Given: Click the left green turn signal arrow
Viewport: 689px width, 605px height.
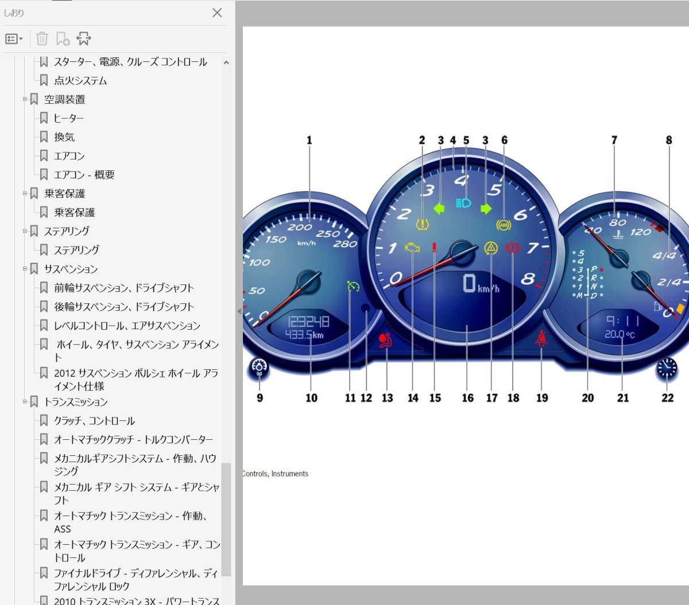Looking at the screenshot, I should pyautogui.click(x=439, y=208).
